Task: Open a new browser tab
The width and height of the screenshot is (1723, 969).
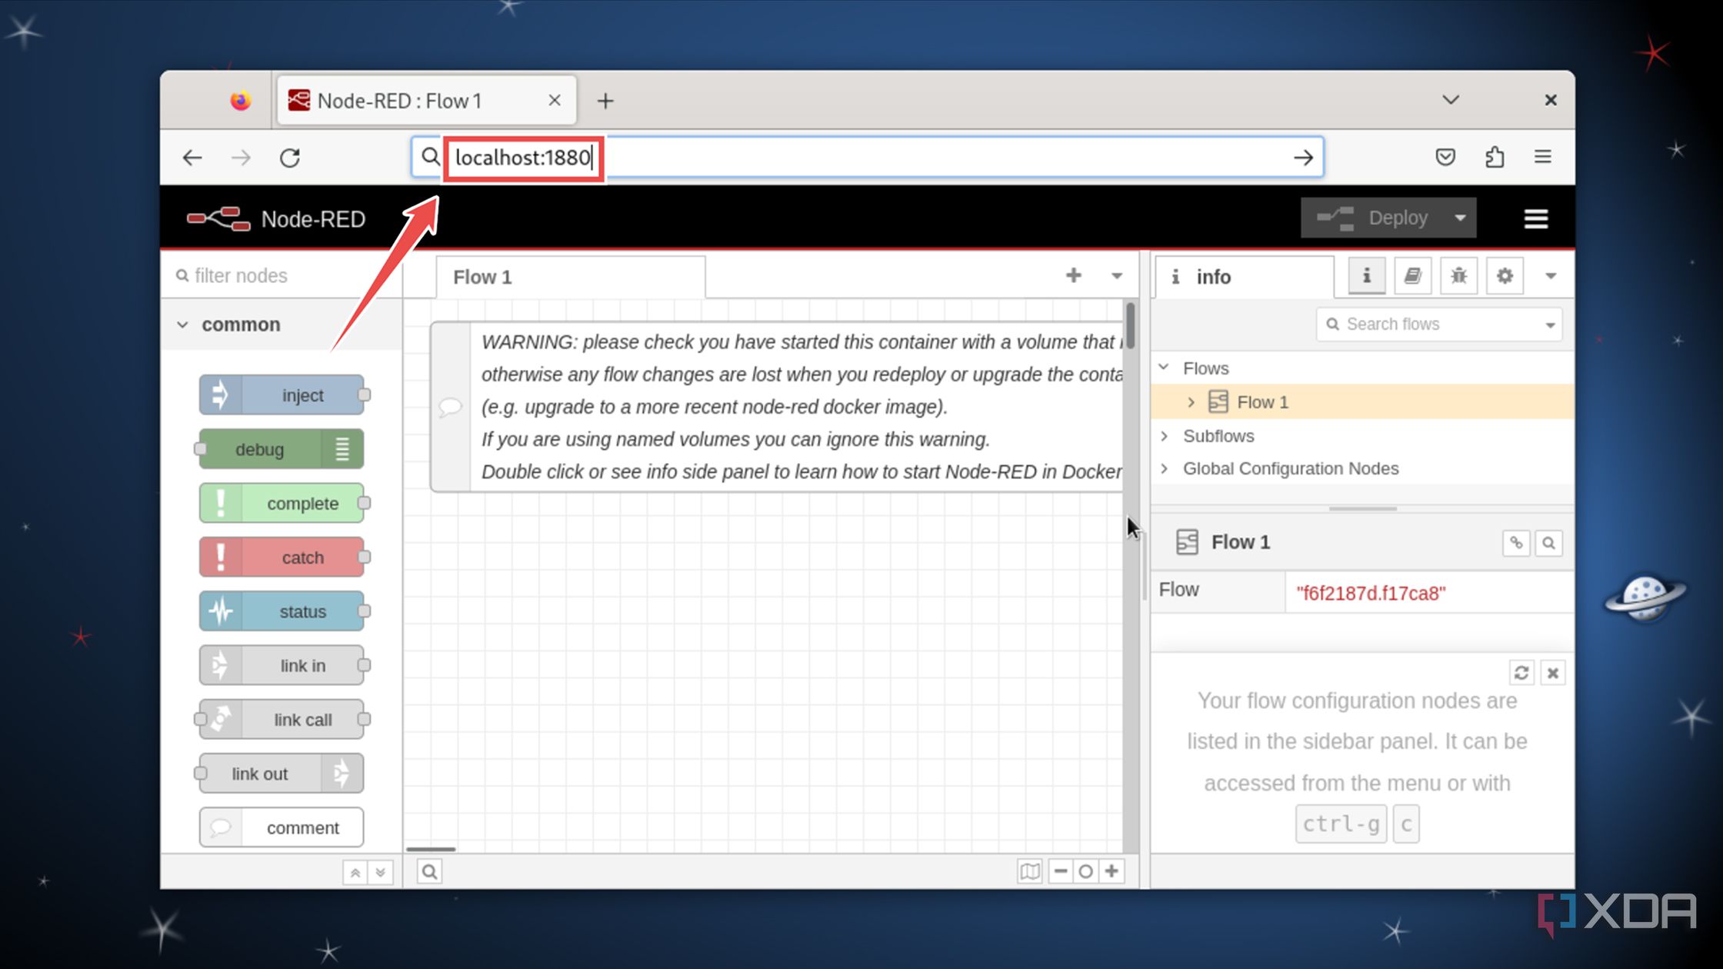Action: click(x=605, y=100)
